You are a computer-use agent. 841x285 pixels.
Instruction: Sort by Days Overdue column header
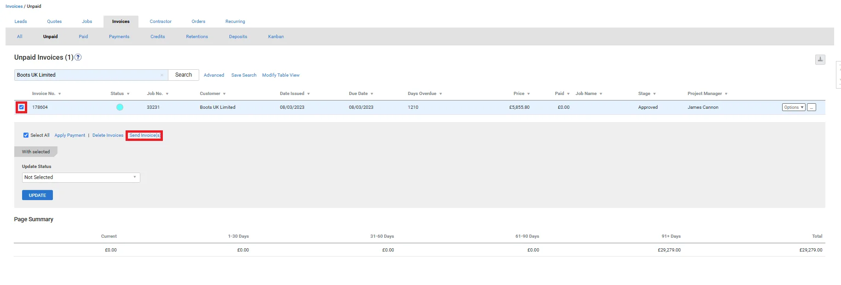coord(425,94)
